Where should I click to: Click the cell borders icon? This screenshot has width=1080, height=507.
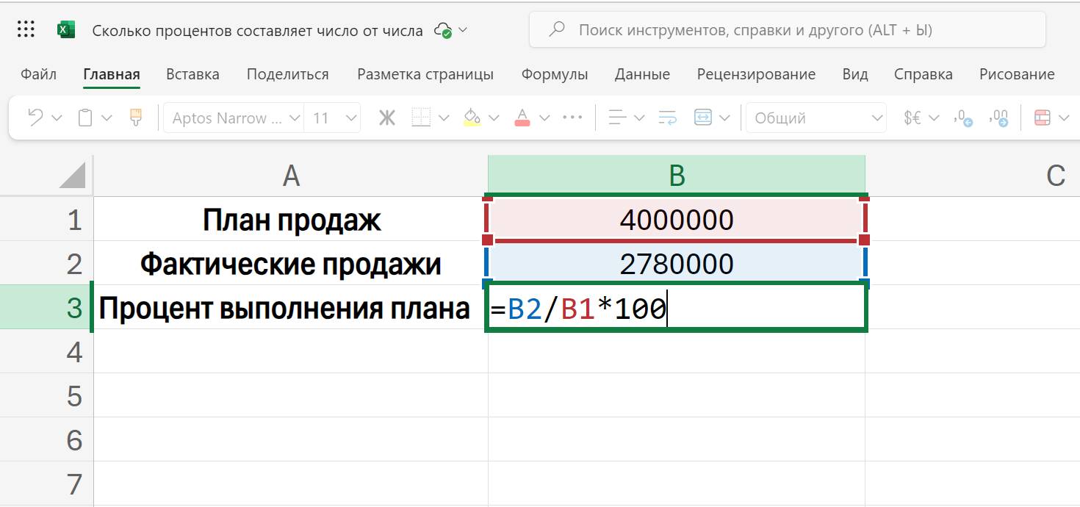(421, 118)
